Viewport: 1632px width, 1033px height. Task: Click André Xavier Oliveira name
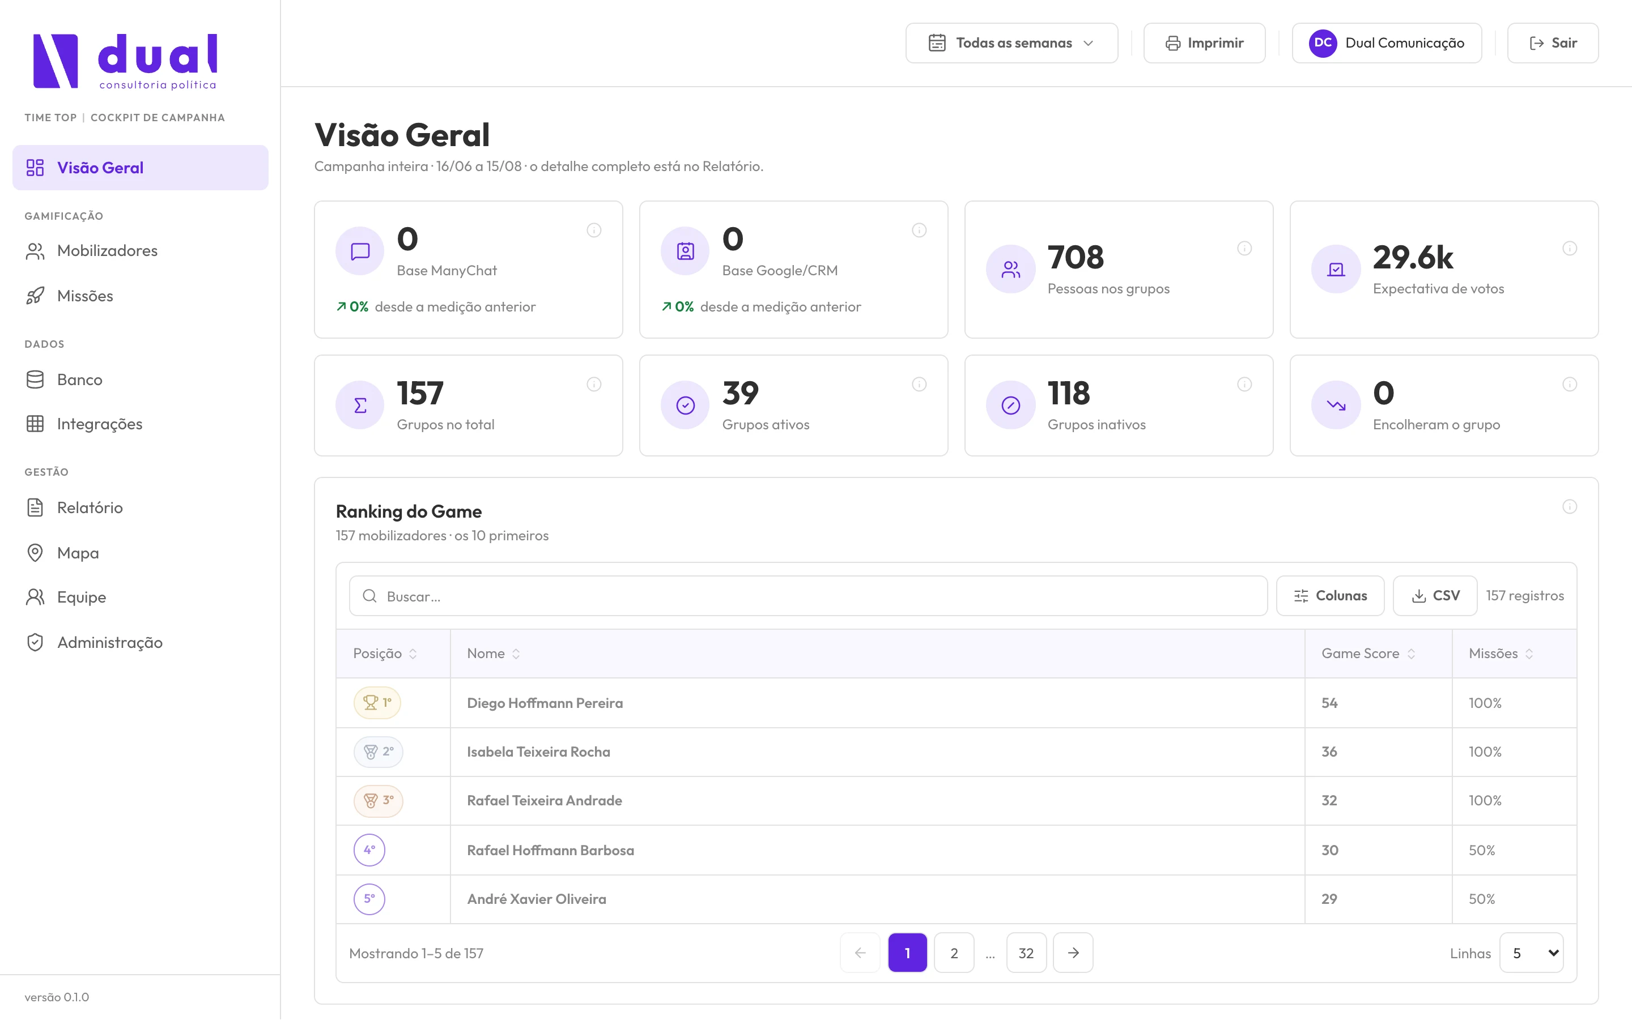click(x=537, y=899)
